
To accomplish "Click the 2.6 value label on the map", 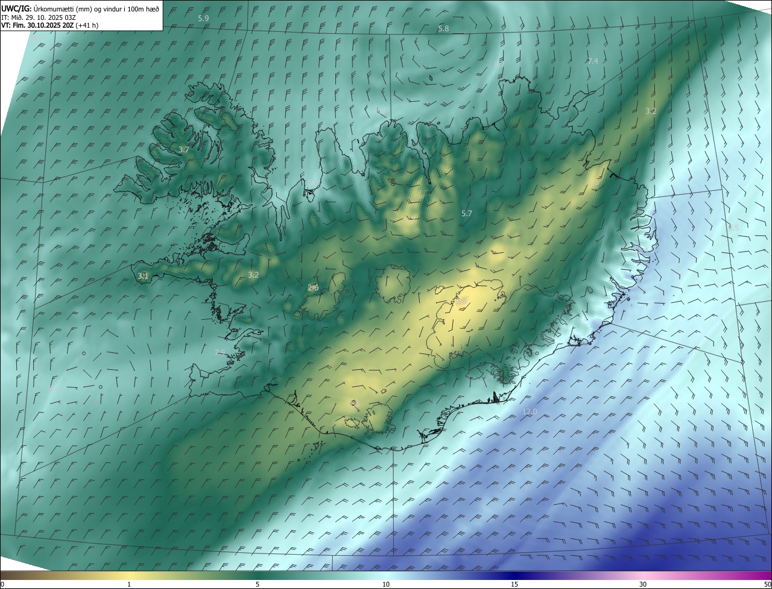I will 313,288.
